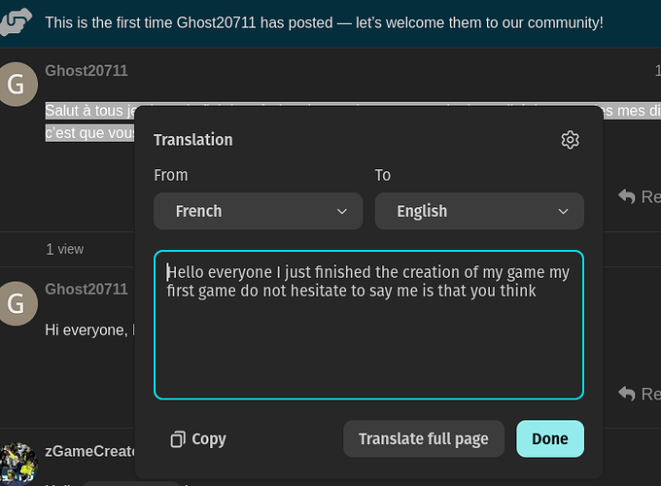This screenshot has width=661, height=486.
Task: Click the highlighted French post text
Action: click(x=89, y=112)
